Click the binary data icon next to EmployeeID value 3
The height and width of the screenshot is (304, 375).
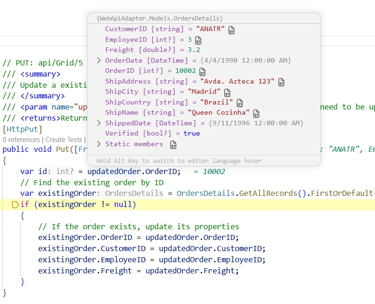point(198,40)
